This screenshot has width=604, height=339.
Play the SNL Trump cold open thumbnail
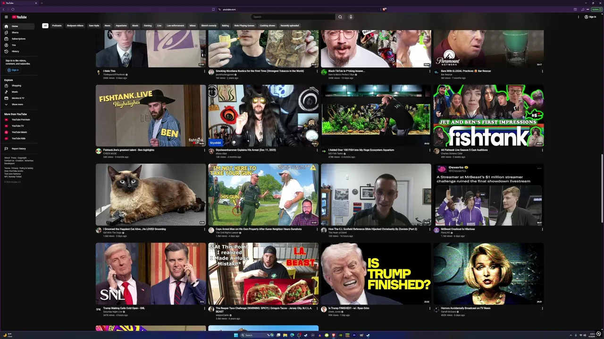[151, 274]
